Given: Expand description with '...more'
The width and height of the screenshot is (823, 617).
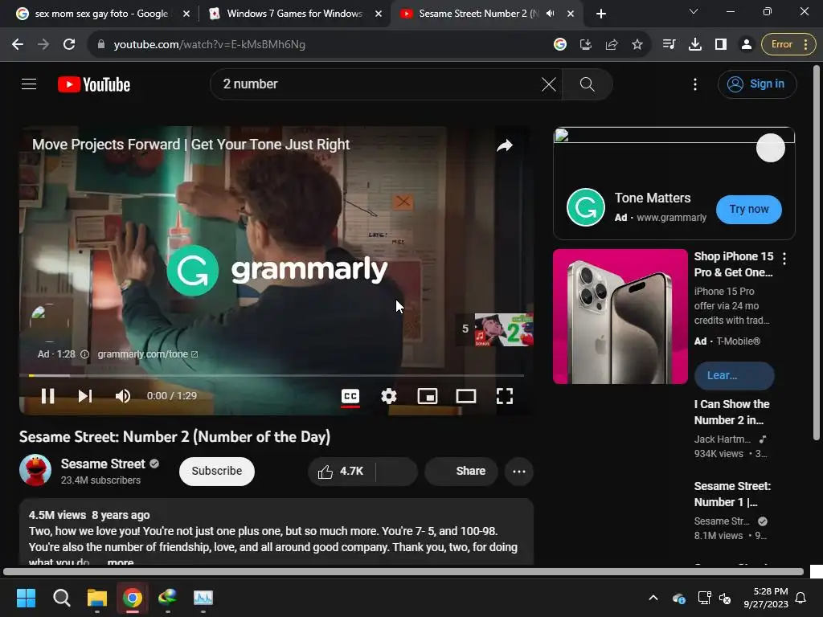Looking at the screenshot, I should tap(121, 562).
